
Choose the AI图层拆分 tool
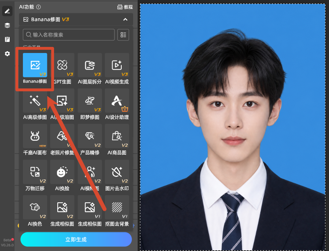coord(90,65)
